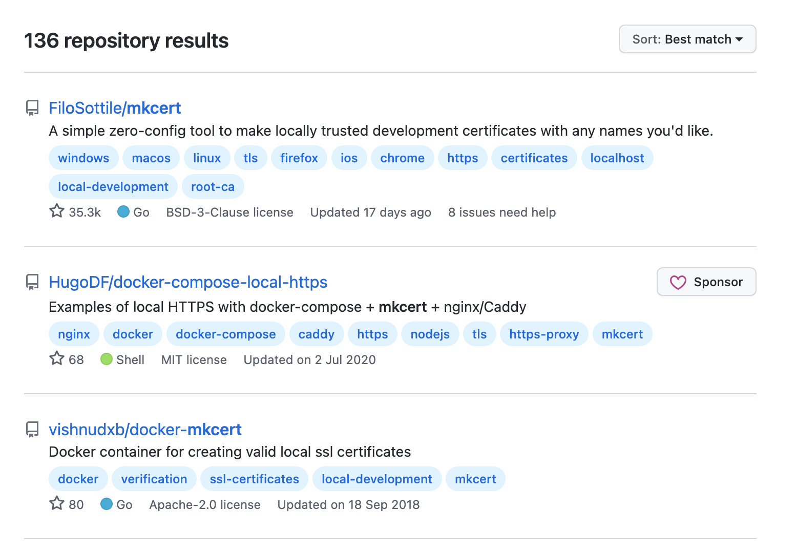Open the 8 issues need help link

click(x=501, y=212)
